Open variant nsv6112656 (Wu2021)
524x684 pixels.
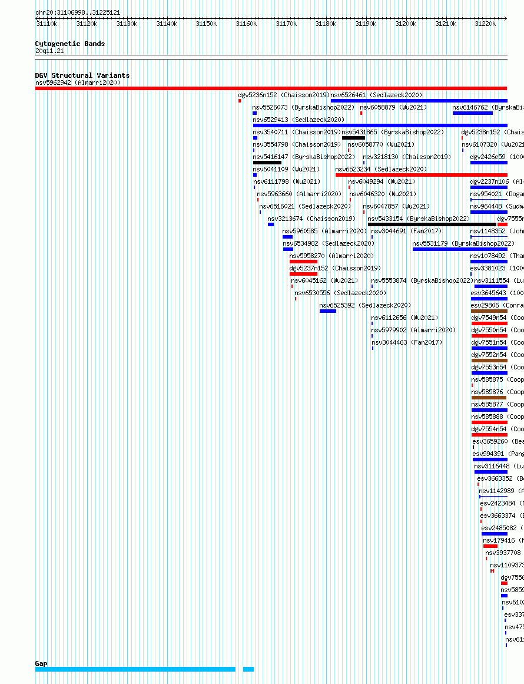tap(404, 318)
